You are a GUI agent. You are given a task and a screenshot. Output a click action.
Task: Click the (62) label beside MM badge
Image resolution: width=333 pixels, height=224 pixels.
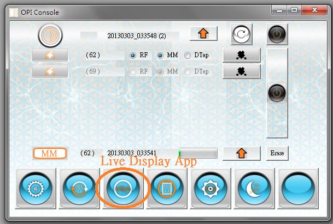pyautogui.click(x=87, y=153)
